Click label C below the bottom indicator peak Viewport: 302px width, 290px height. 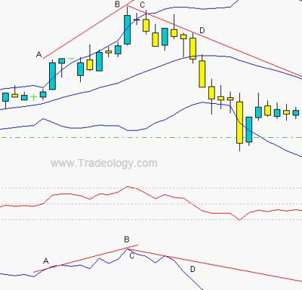[x=132, y=256]
